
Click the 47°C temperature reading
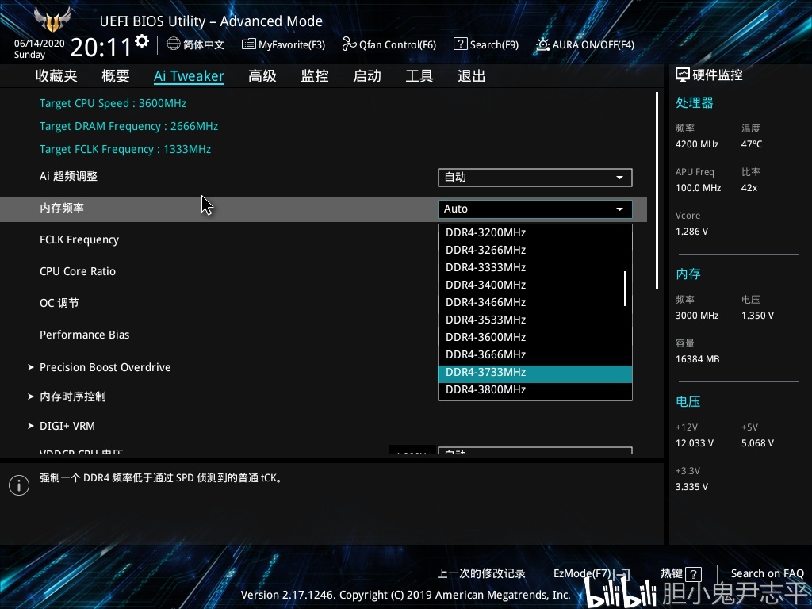(752, 144)
